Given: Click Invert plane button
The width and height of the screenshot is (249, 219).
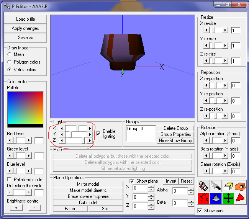Looking at the screenshot, I should click(171, 181).
